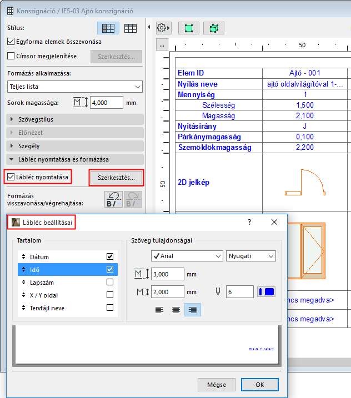Click the move handle for Lapszám row
351x398 pixels.
(24, 282)
